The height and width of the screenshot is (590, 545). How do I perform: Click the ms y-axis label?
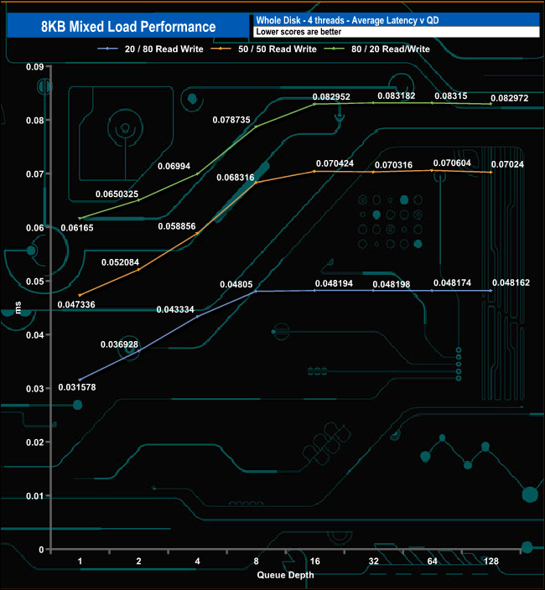18,308
